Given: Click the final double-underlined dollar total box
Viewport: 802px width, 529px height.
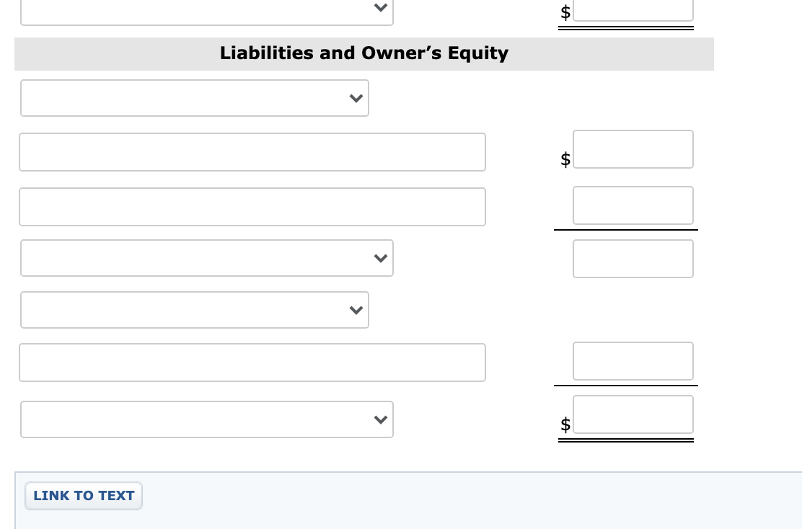Looking at the screenshot, I should coord(633,414).
